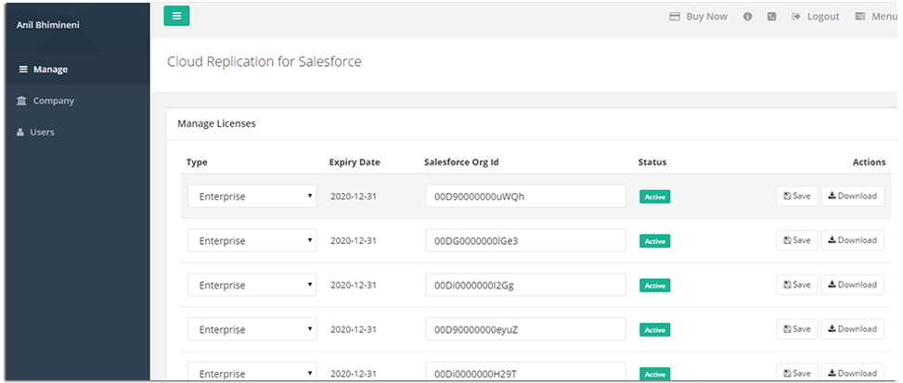This screenshot has width=903, height=383.
Task: Click the Org Id field containing 00D90000000uWQh
Action: (x=525, y=197)
